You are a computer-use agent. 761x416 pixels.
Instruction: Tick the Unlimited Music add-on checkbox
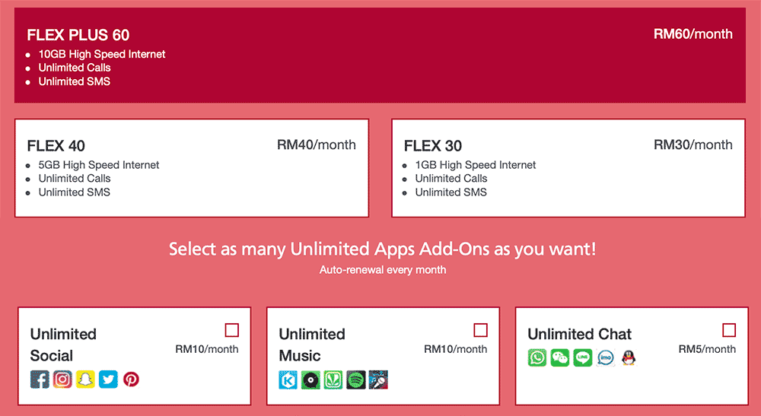(480, 330)
